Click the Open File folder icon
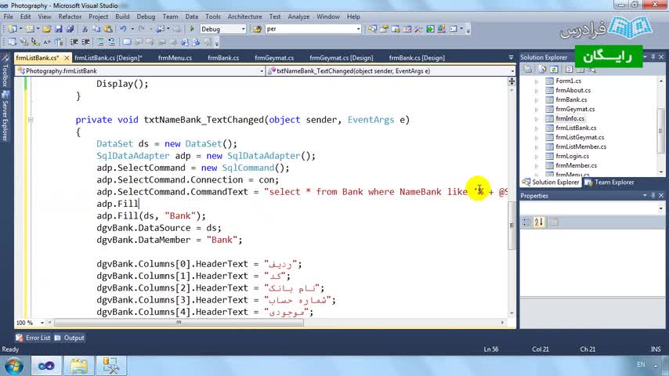The height and width of the screenshot is (376, 669). click(47, 29)
